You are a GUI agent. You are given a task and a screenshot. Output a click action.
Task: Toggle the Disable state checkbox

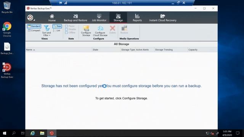tap(66, 29)
